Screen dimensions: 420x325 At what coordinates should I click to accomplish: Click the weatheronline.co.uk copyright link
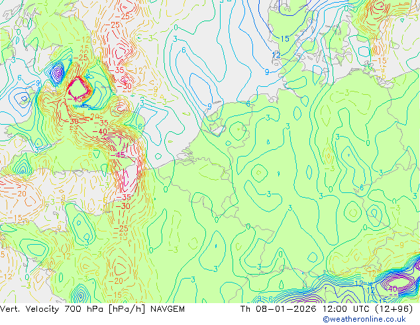coord(364,319)
